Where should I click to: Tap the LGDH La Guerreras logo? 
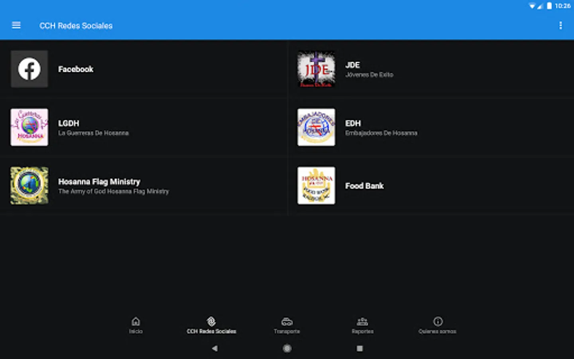point(29,127)
